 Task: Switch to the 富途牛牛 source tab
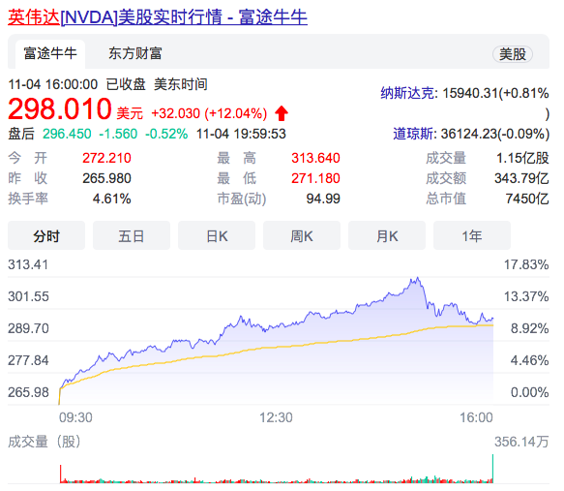tap(50, 53)
